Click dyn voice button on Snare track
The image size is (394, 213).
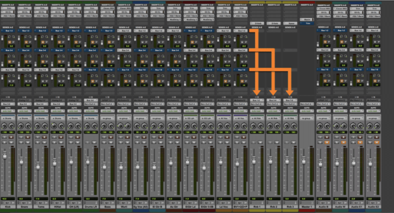pos(24,202)
